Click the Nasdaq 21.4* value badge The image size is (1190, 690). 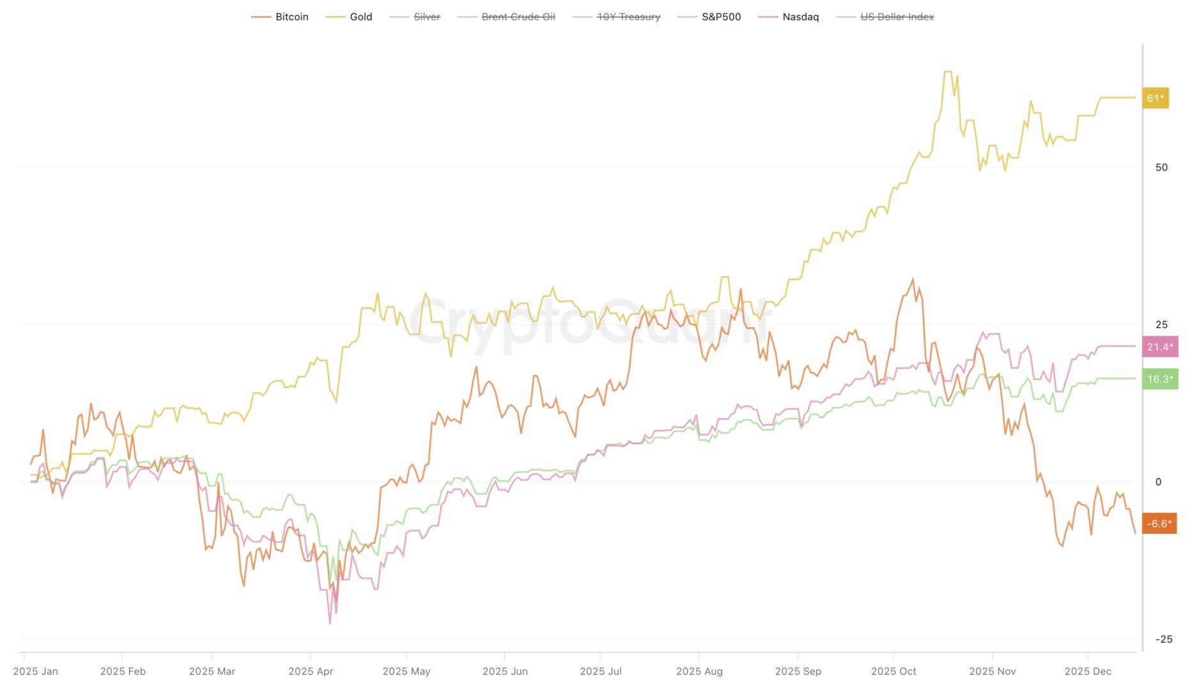tap(1159, 347)
